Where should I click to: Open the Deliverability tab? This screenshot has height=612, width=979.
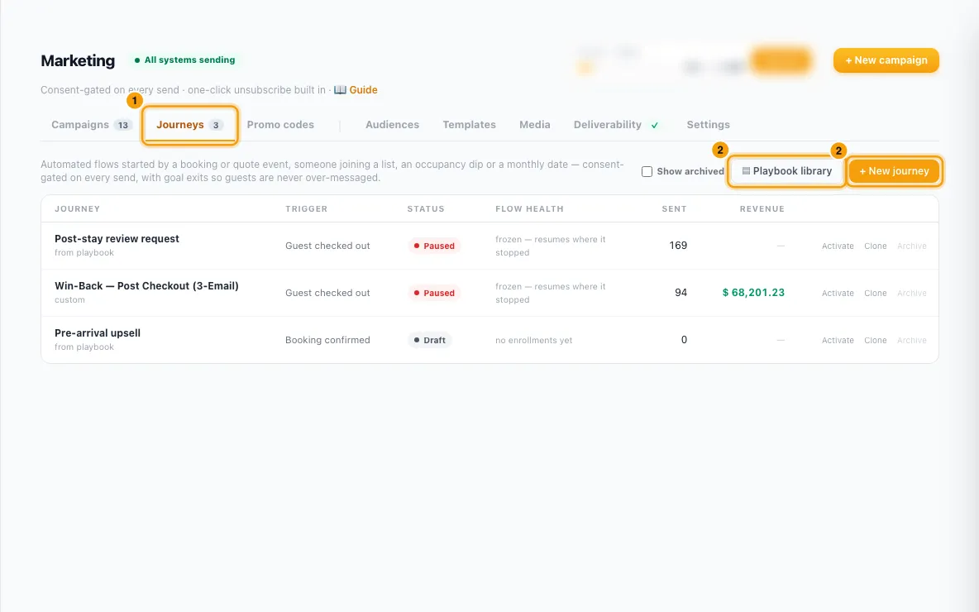[616, 124]
